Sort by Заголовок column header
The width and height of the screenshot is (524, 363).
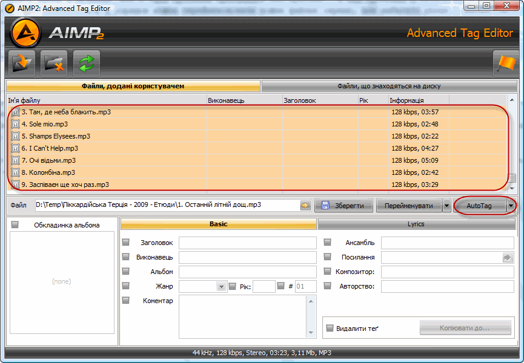click(320, 100)
